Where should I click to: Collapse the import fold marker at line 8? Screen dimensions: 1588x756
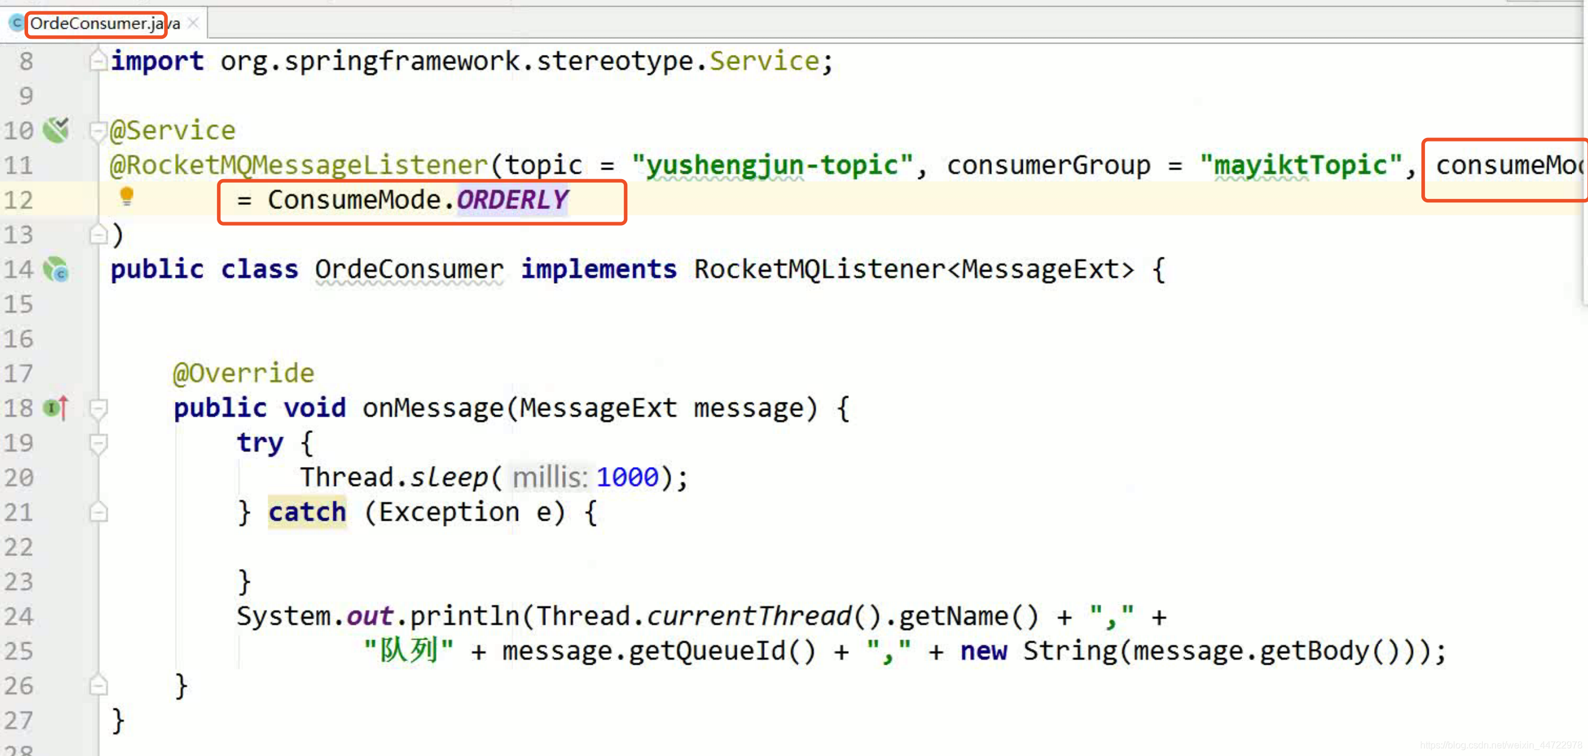click(x=98, y=60)
